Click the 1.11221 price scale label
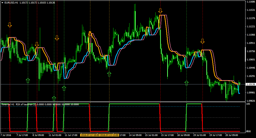 pos(251,26)
